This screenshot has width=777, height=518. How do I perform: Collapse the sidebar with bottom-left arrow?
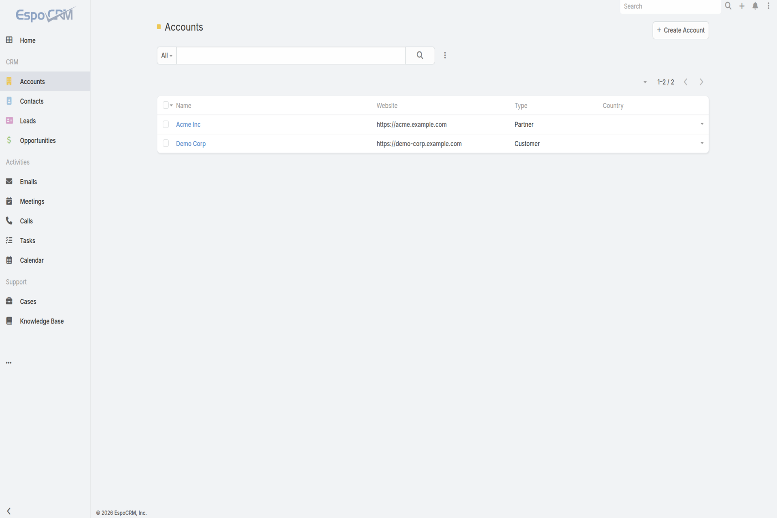(9, 511)
